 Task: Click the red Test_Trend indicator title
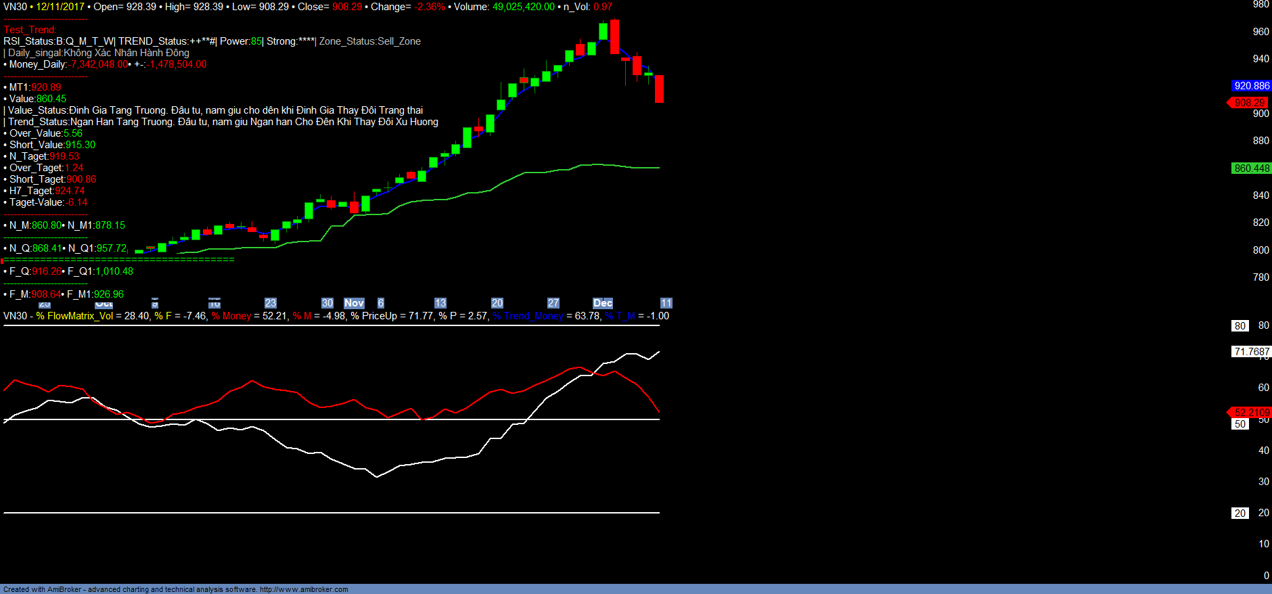[x=30, y=30]
